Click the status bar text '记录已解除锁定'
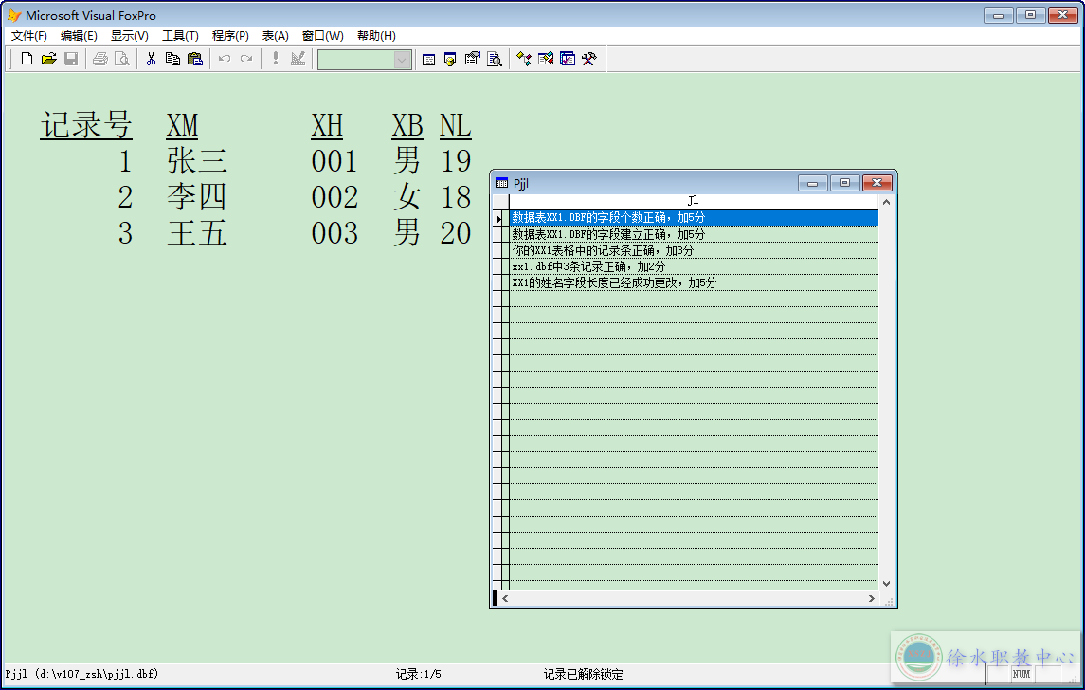 (x=584, y=674)
